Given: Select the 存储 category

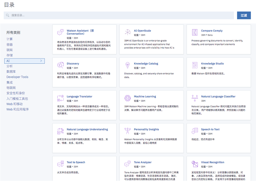Looking at the screenshot, I should 10,55.
